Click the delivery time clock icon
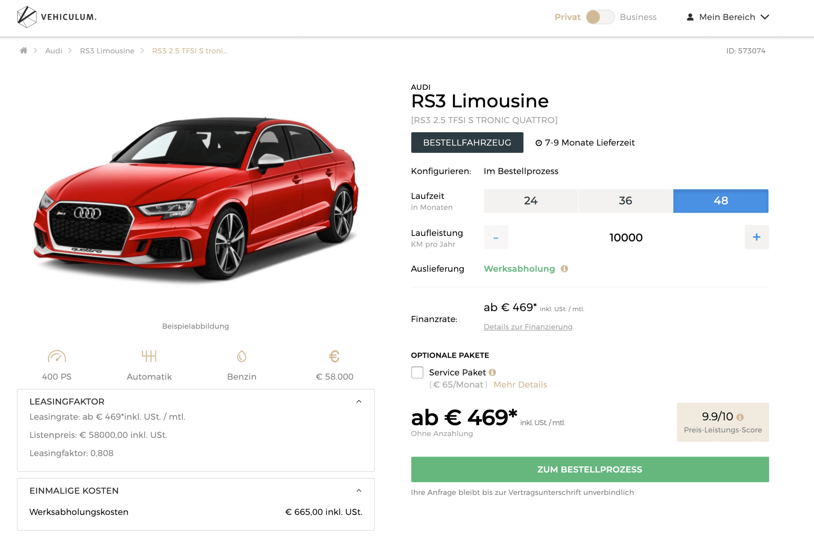This screenshot has height=558, width=814. pyautogui.click(x=539, y=143)
